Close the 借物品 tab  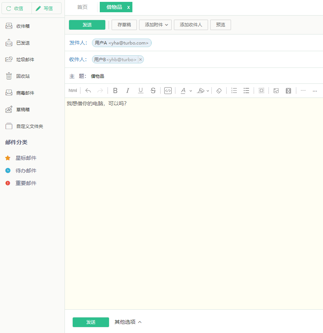pos(128,7)
